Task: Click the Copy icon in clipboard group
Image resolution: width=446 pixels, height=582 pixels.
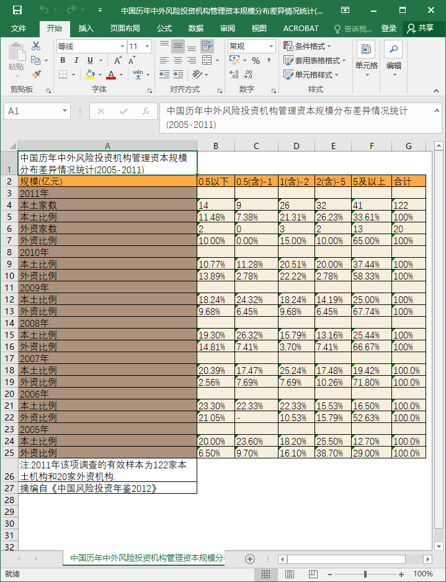Action: coord(36,60)
